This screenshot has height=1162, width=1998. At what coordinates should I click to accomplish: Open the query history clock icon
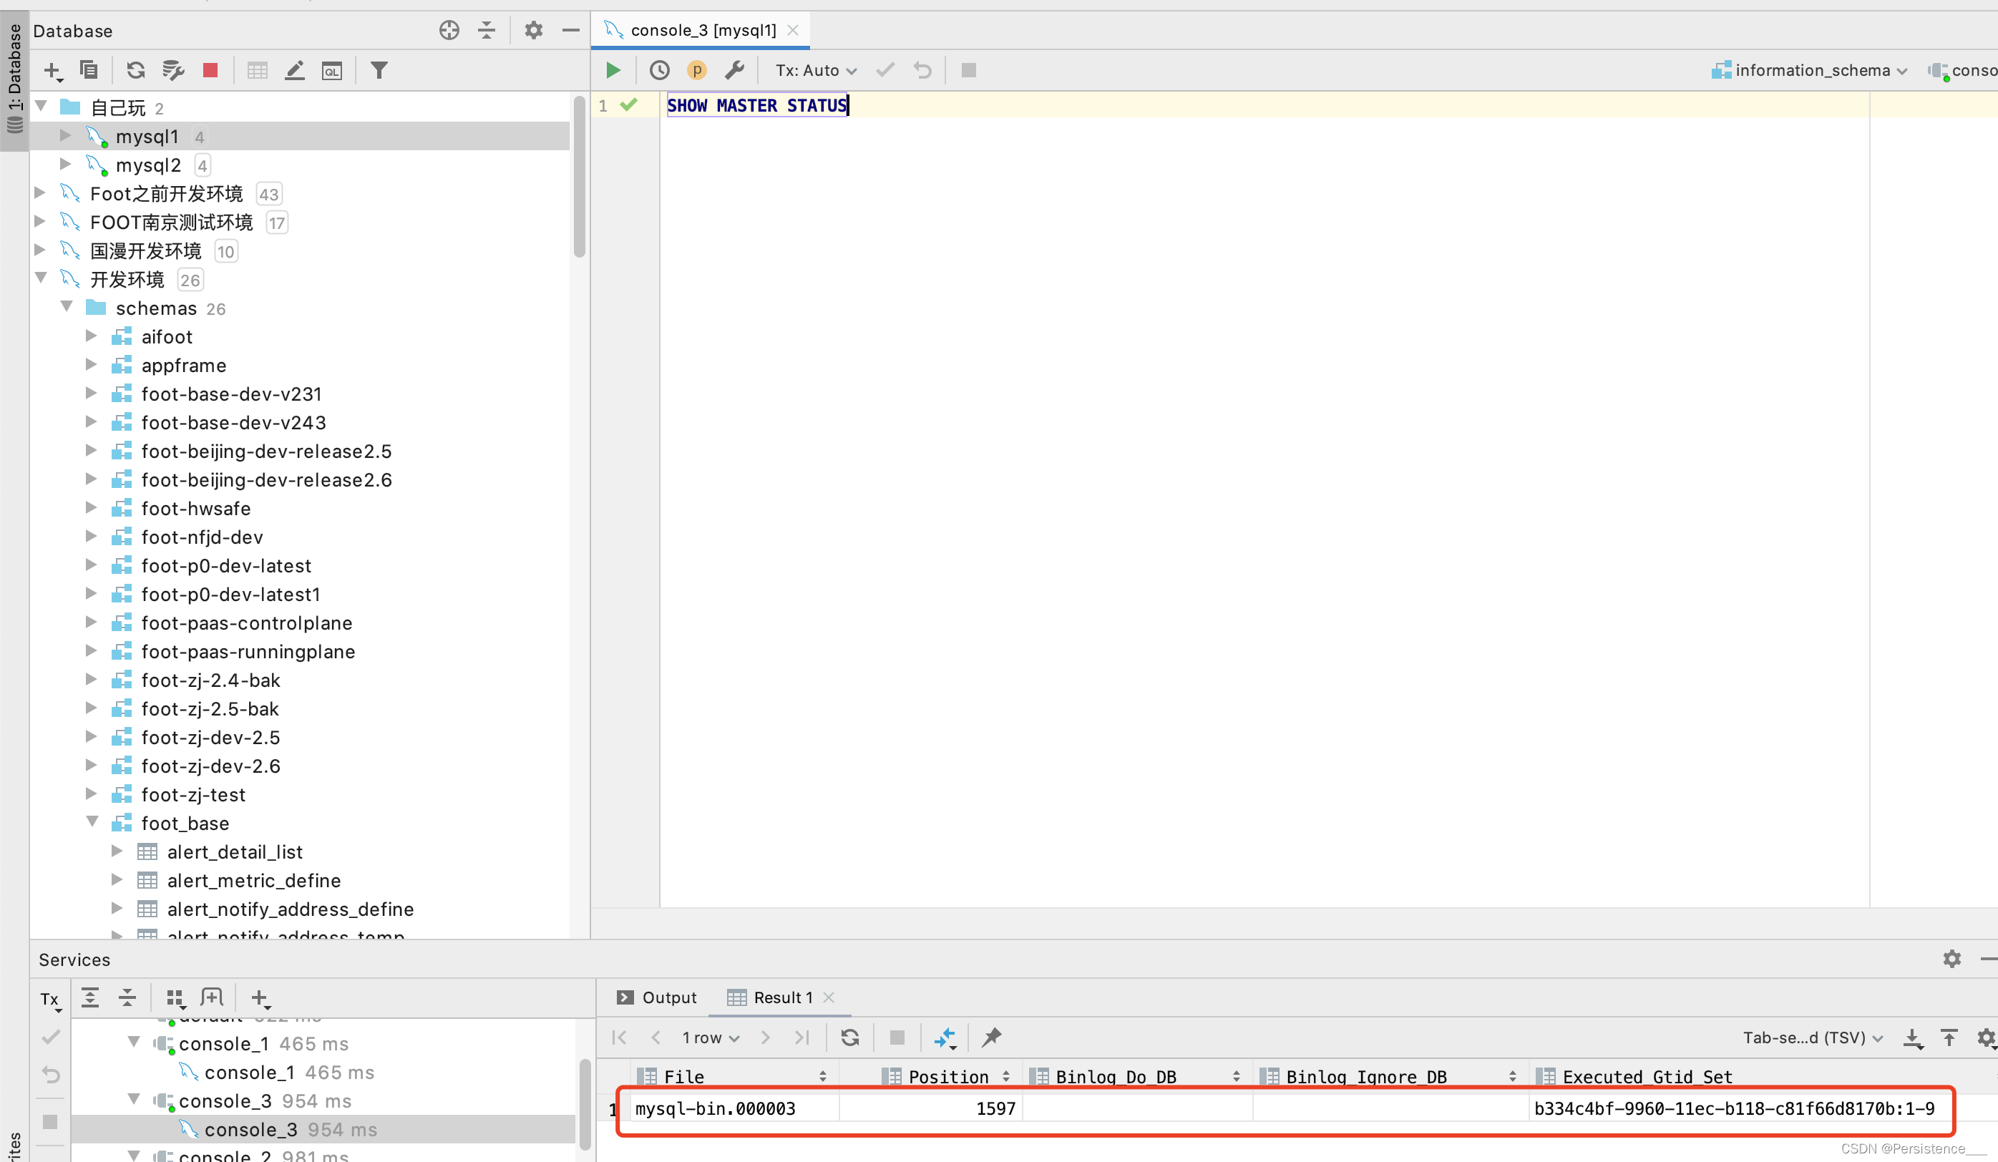tap(659, 71)
